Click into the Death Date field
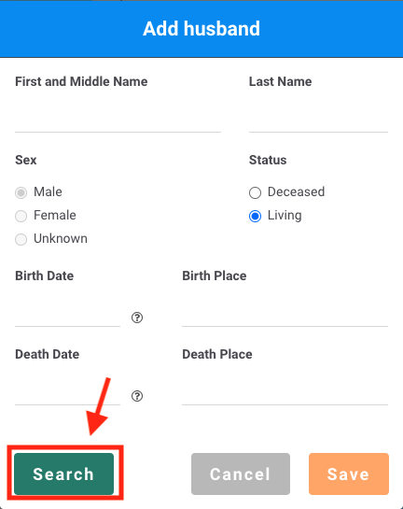Image resolution: width=403 pixels, height=509 pixels. [x=67, y=392]
